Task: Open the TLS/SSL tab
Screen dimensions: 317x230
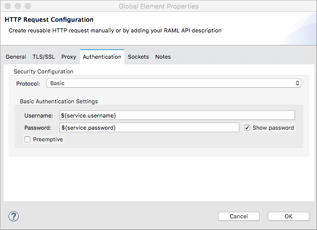Action: (44, 57)
